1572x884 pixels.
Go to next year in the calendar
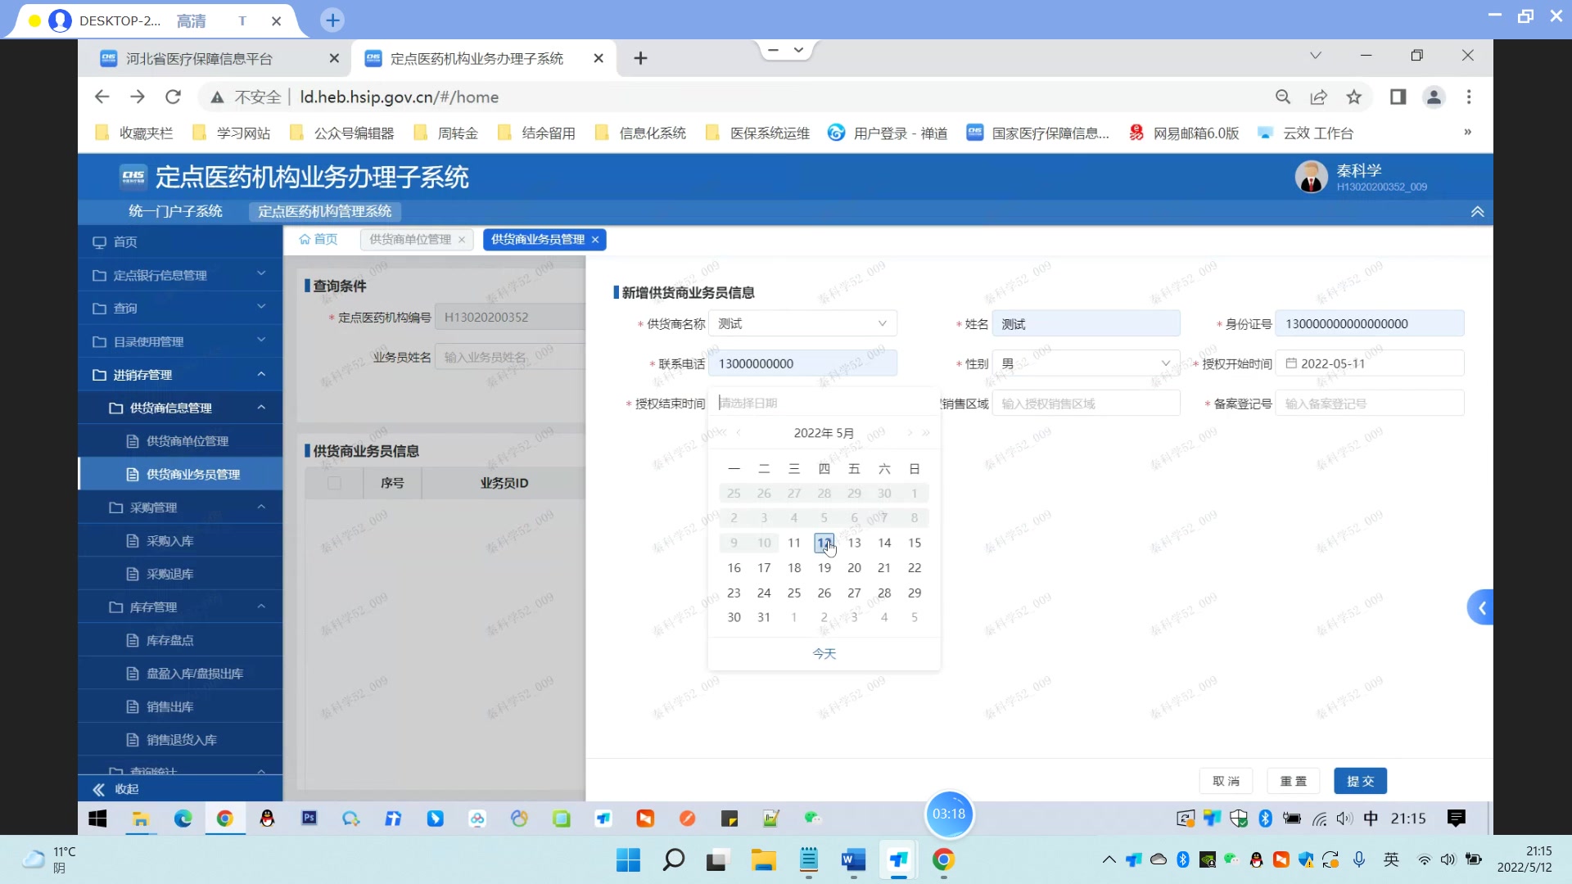[926, 433]
